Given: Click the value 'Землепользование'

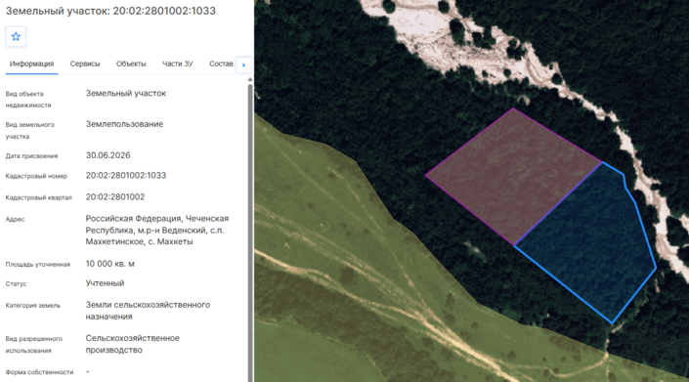Looking at the screenshot, I should coord(124,124).
